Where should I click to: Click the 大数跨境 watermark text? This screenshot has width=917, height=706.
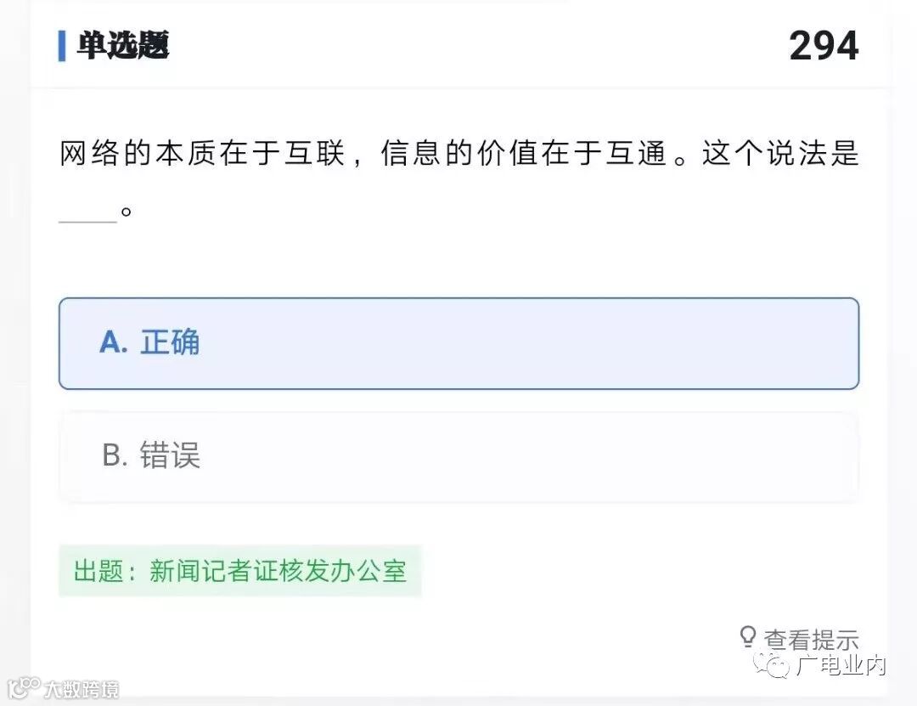pos(82,689)
